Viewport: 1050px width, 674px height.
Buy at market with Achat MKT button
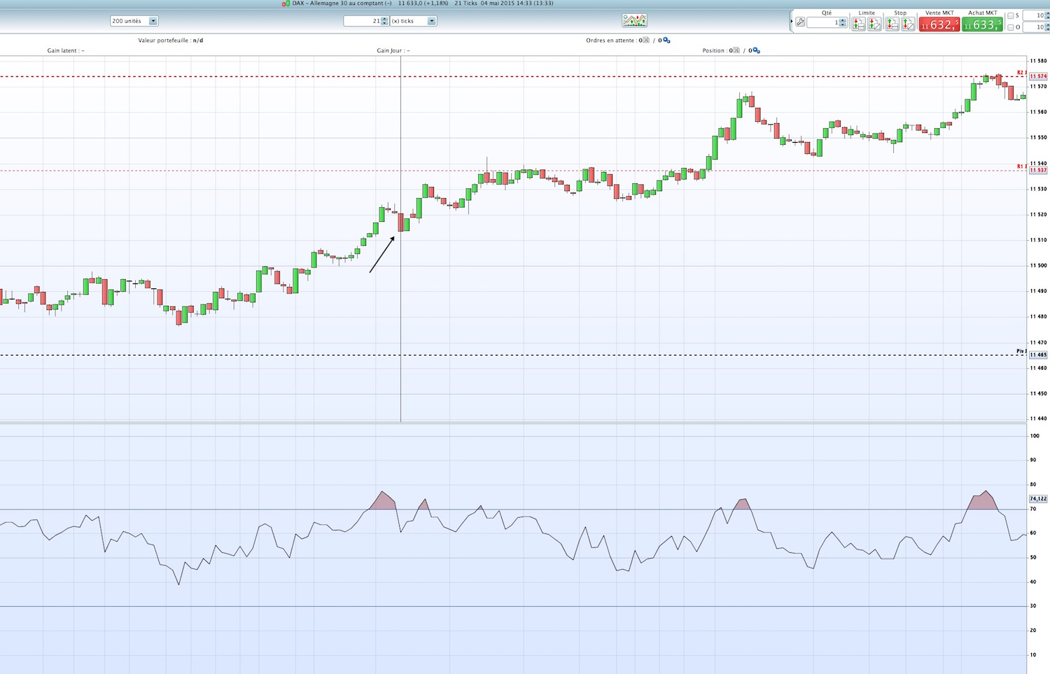(982, 24)
